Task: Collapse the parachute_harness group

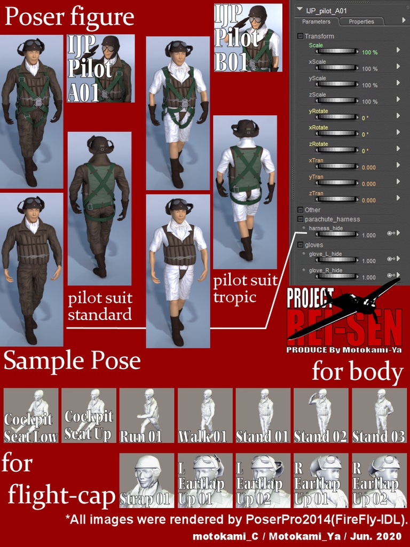Action: coord(300,220)
